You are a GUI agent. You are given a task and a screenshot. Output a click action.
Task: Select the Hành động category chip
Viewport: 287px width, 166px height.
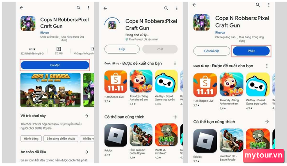pos(31,139)
